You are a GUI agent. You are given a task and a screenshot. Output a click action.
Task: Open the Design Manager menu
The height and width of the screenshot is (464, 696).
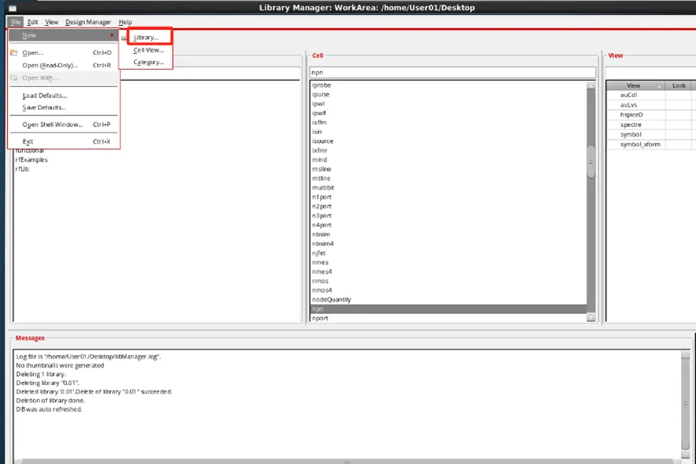pos(88,22)
